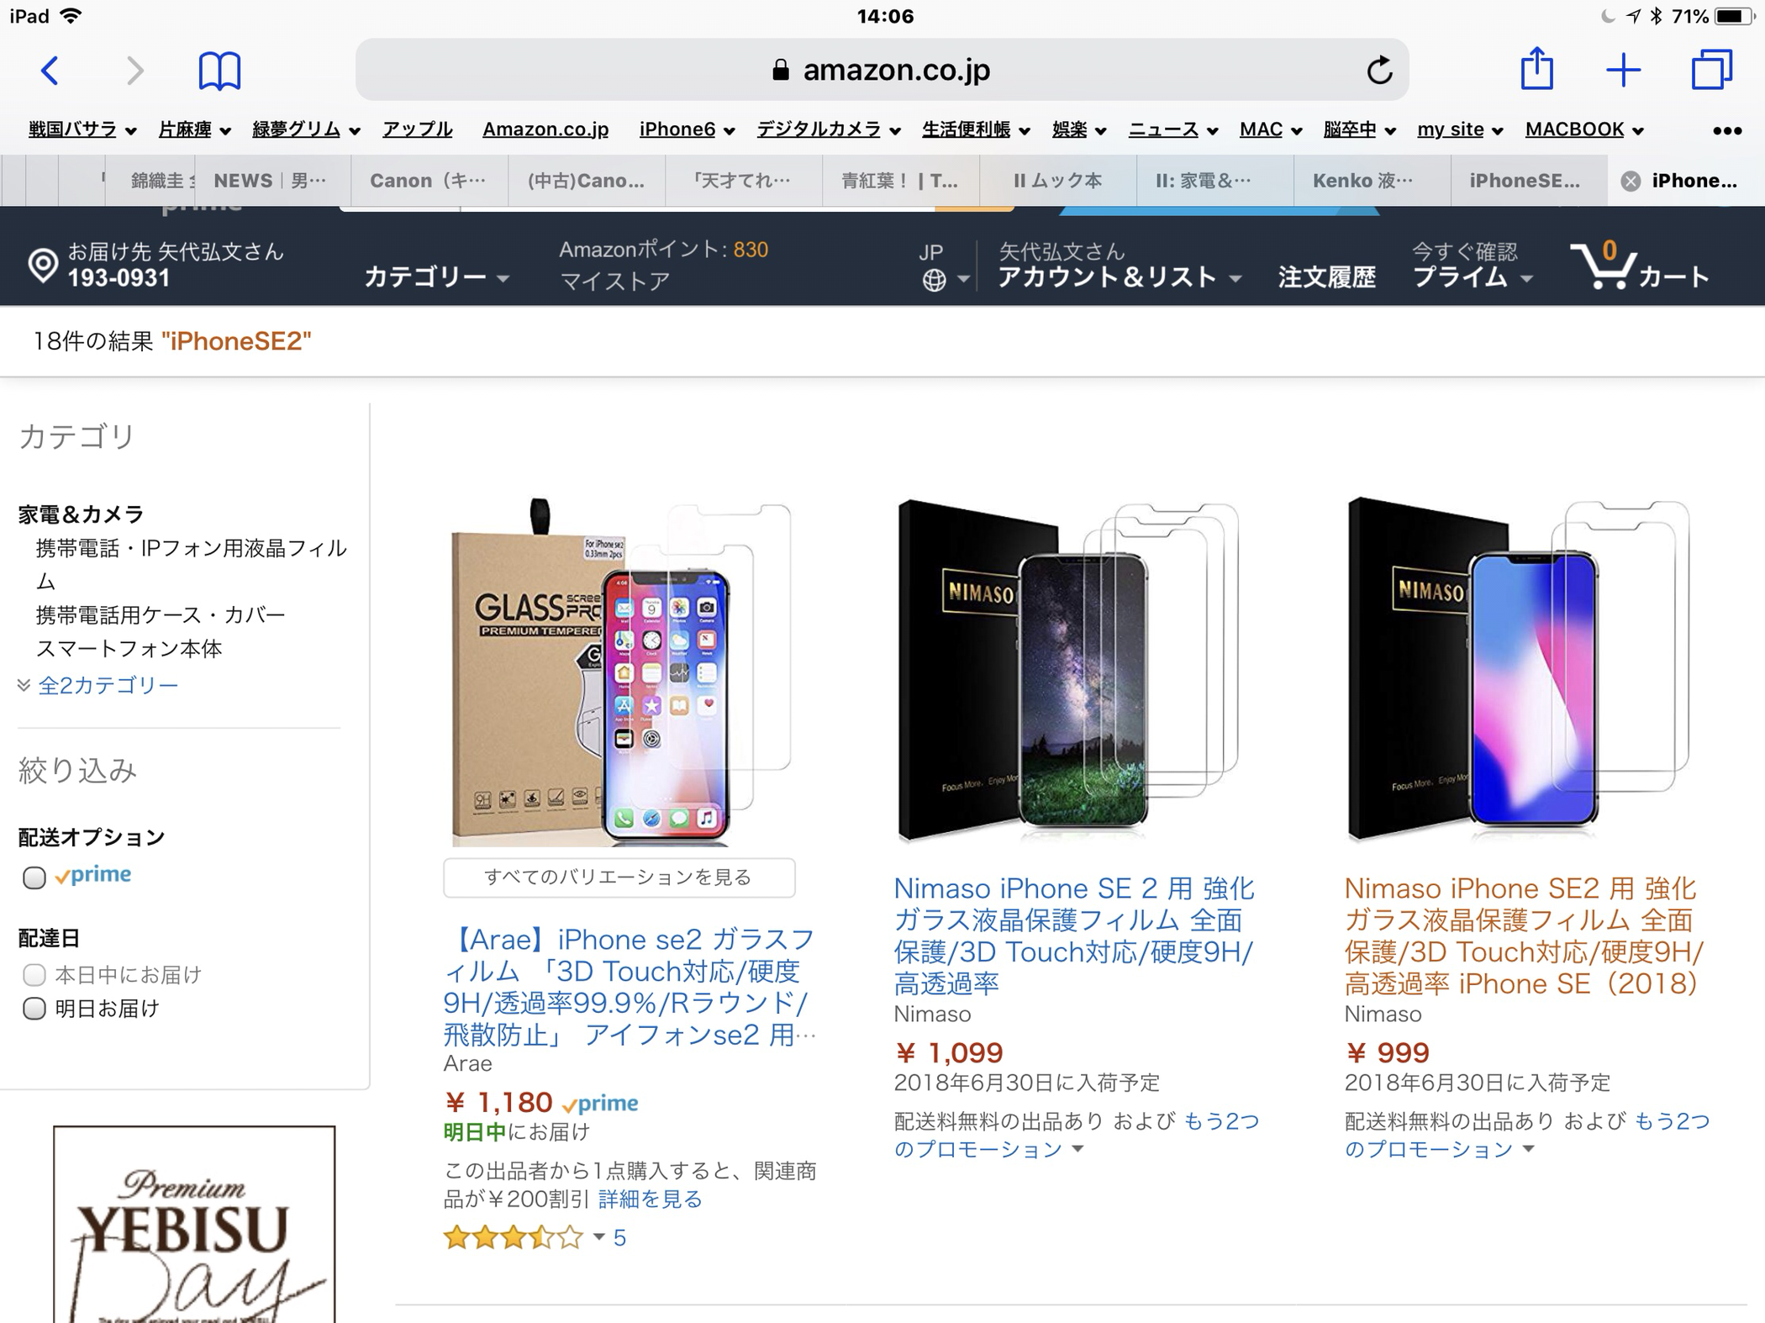Open the アカウント&リスト dropdown
This screenshot has width=1765, height=1323.
coord(1120,277)
